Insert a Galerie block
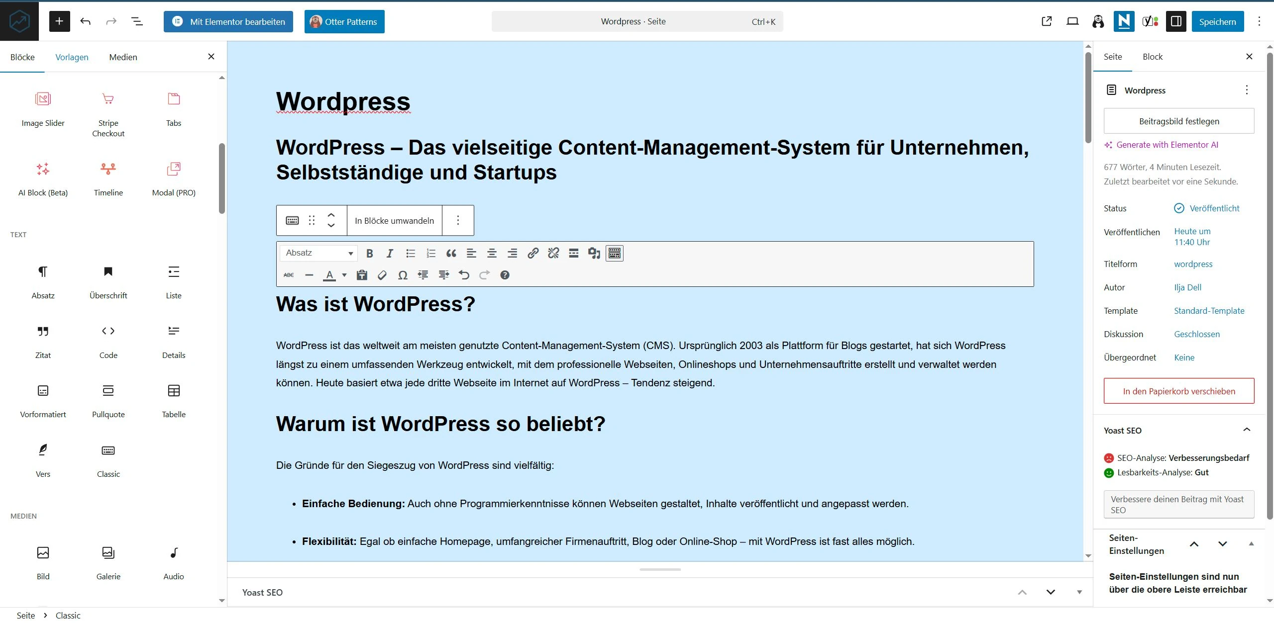 108,563
